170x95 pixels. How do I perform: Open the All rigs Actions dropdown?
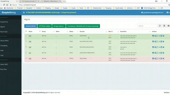[59, 26]
